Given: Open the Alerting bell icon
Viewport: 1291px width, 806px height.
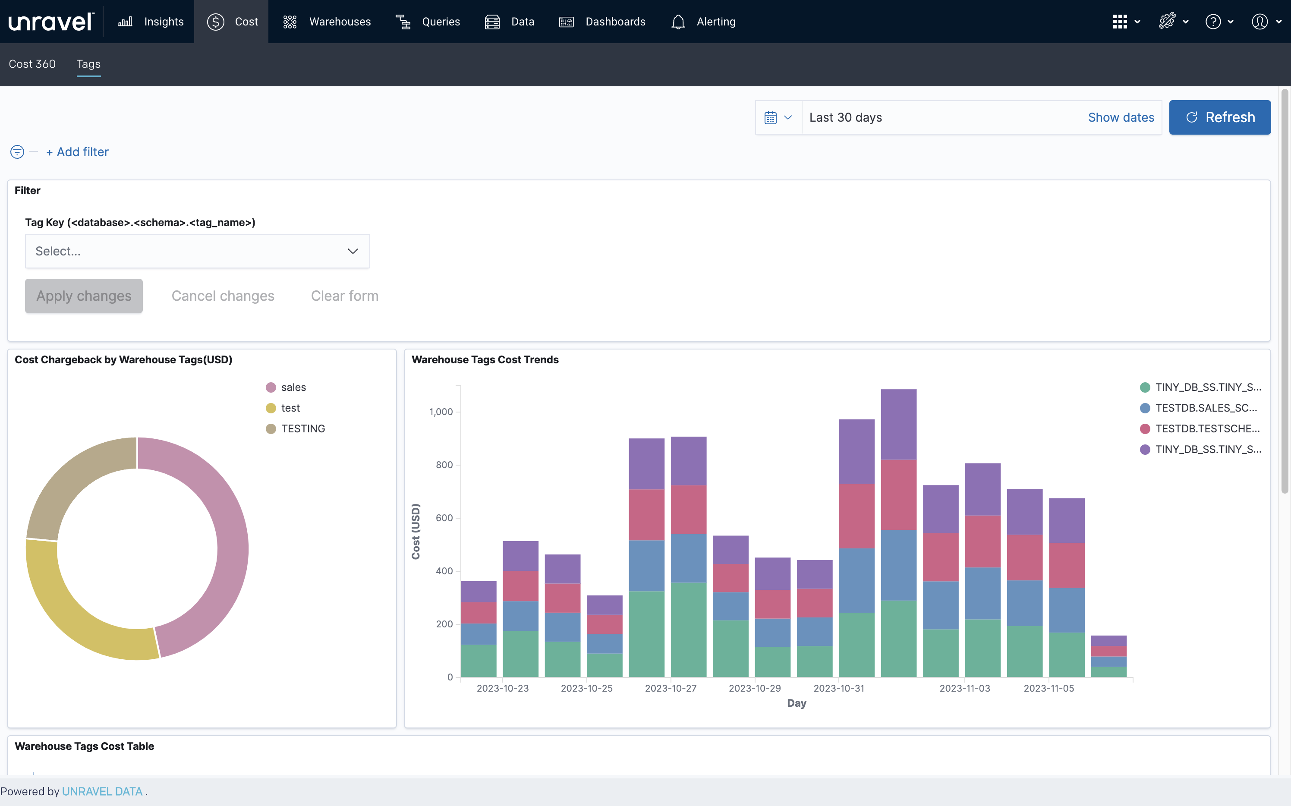Looking at the screenshot, I should point(678,22).
